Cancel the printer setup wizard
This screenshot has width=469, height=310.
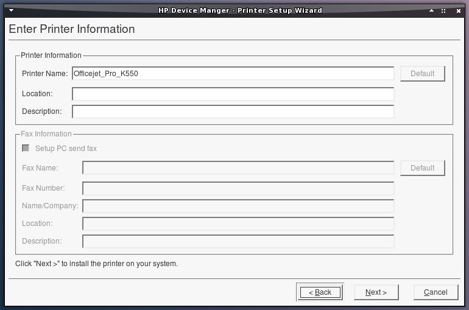pyautogui.click(x=435, y=292)
